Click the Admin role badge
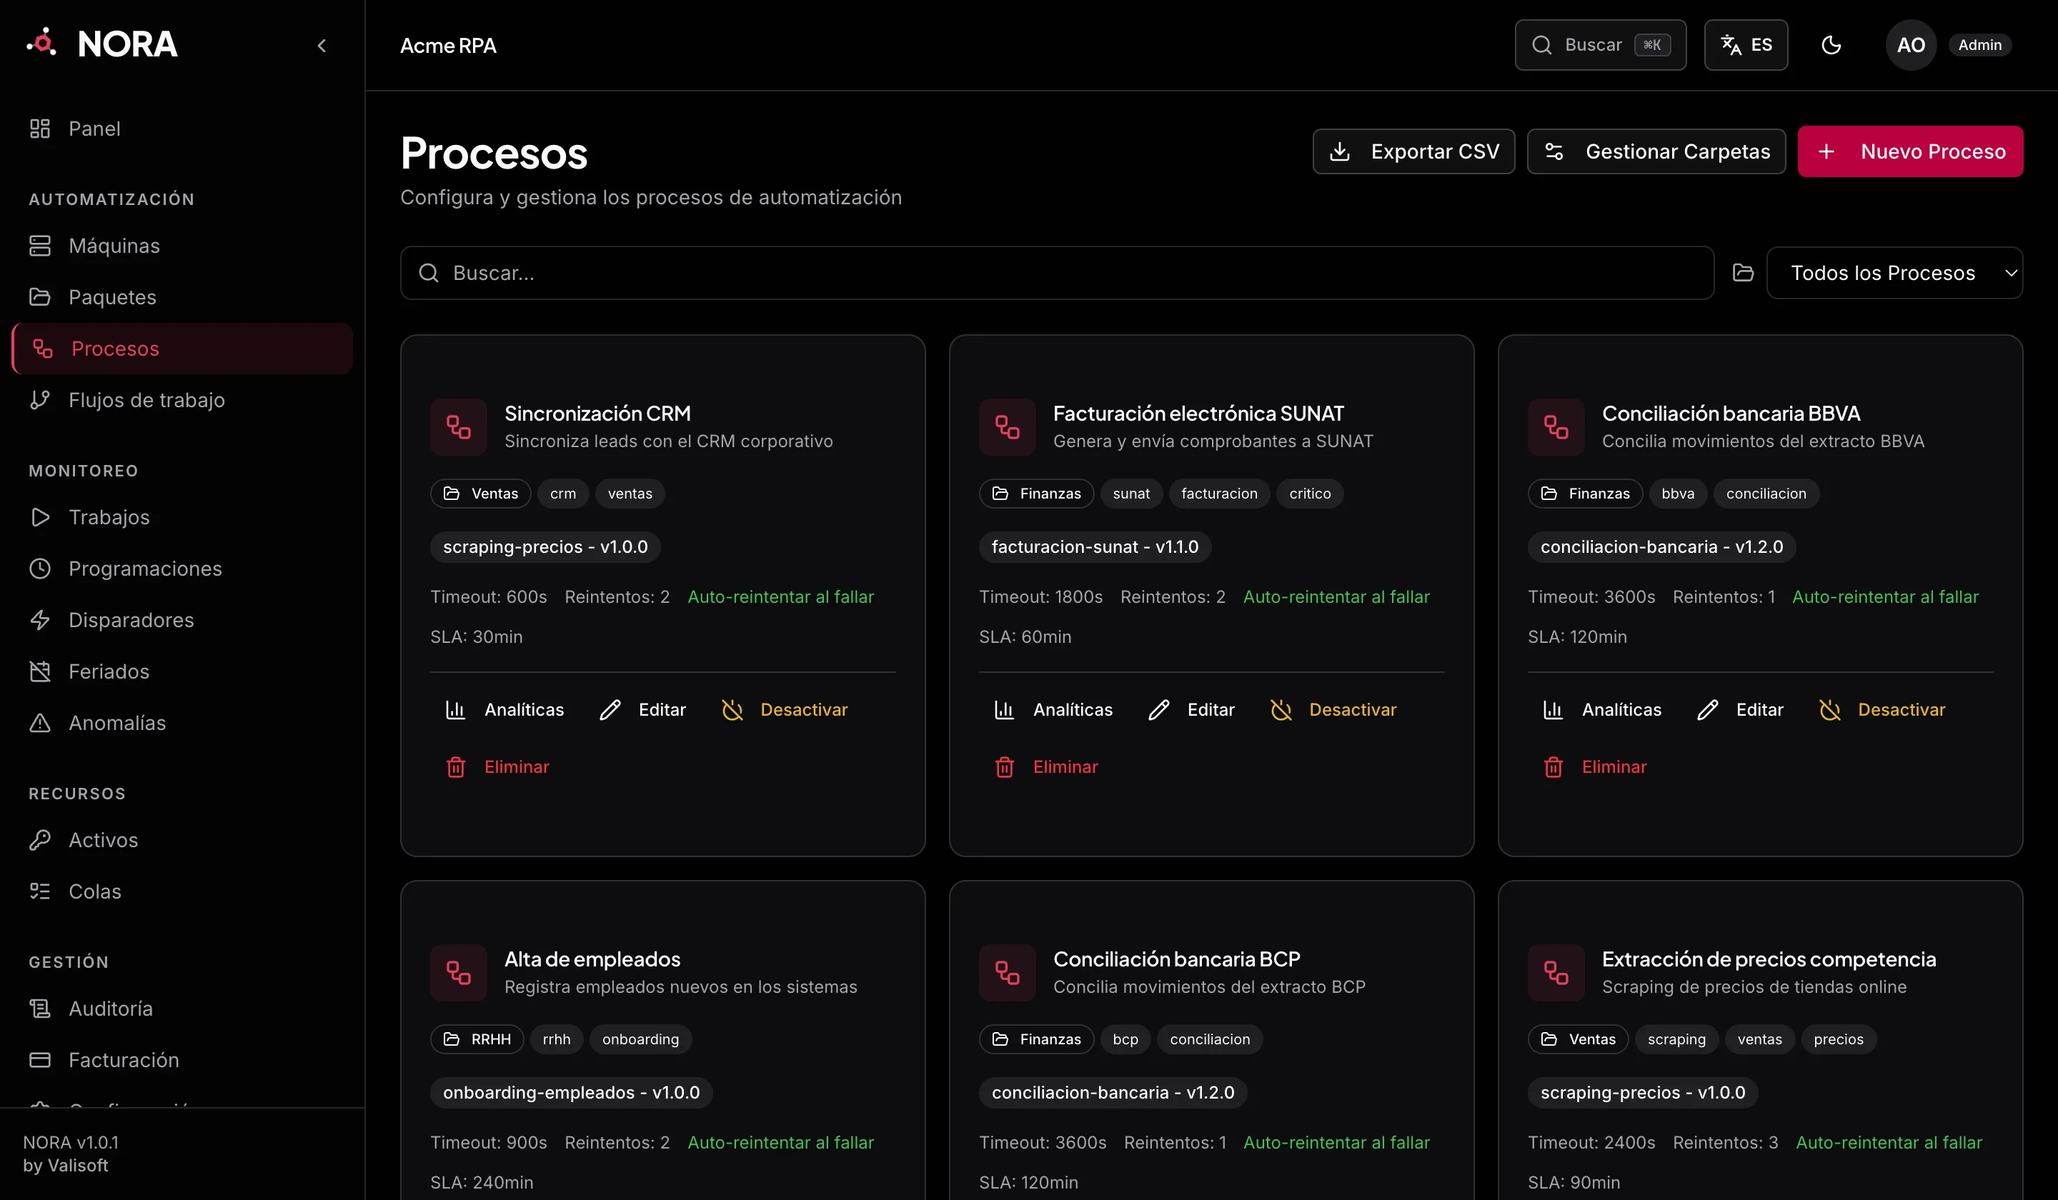The height and width of the screenshot is (1200, 2058). click(1979, 45)
